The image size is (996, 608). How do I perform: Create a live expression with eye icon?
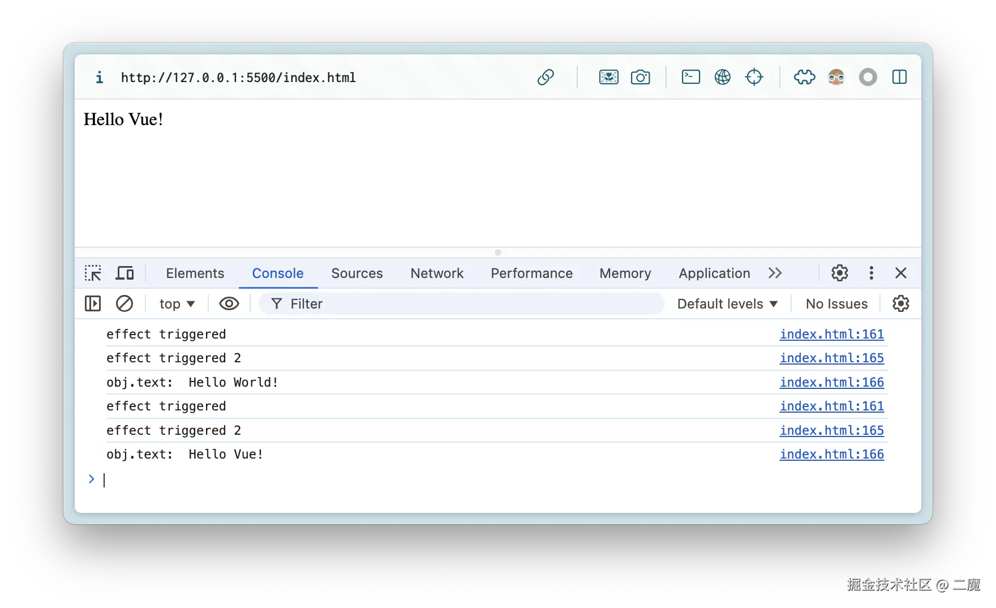pyautogui.click(x=229, y=304)
